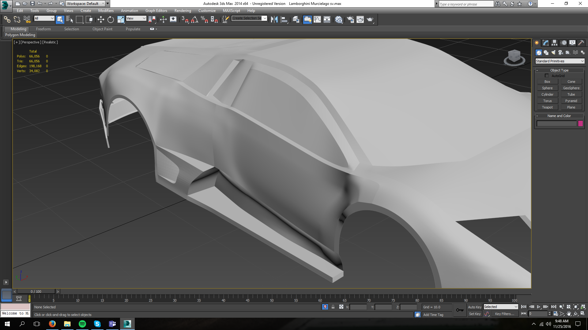This screenshot has width=588, height=330.
Task: Toggle Auto Key animation mode
Action: point(475,307)
